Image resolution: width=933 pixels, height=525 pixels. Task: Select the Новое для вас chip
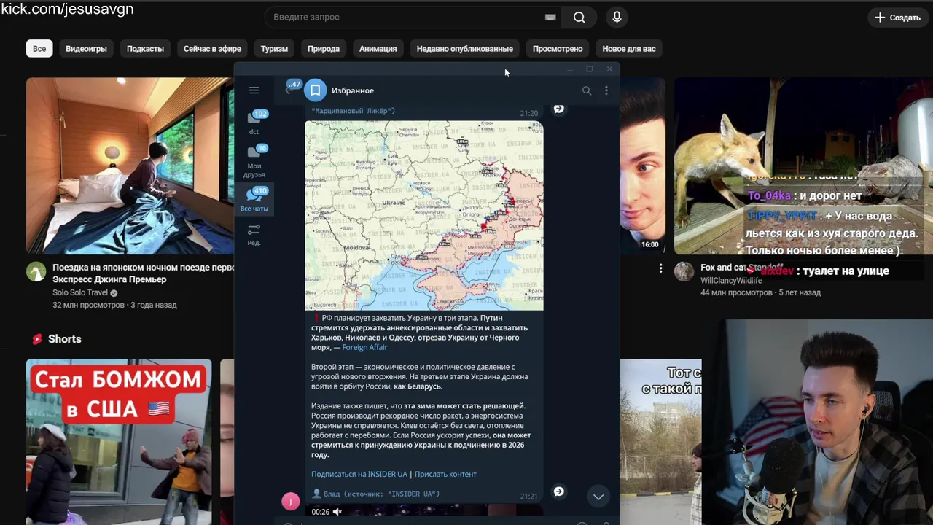pyautogui.click(x=629, y=49)
